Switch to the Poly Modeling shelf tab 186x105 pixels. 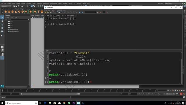point(19,9)
